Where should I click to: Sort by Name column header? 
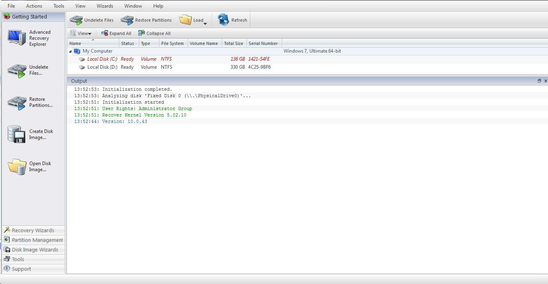[x=93, y=43]
